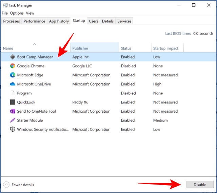Open the Options menu

tap(17, 13)
